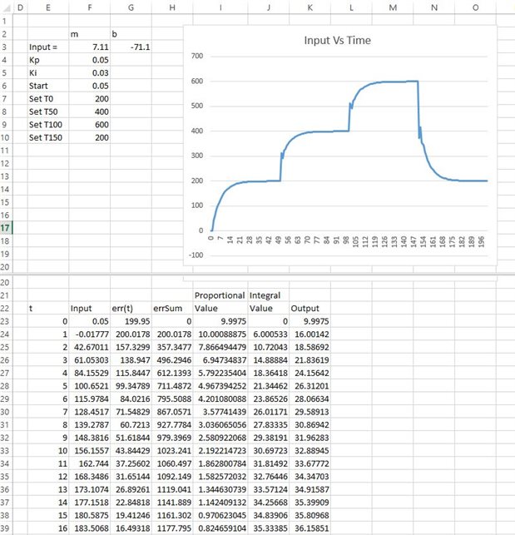Click the chart x-axis label 196
The height and width of the screenshot is (535, 515).
coord(481,241)
